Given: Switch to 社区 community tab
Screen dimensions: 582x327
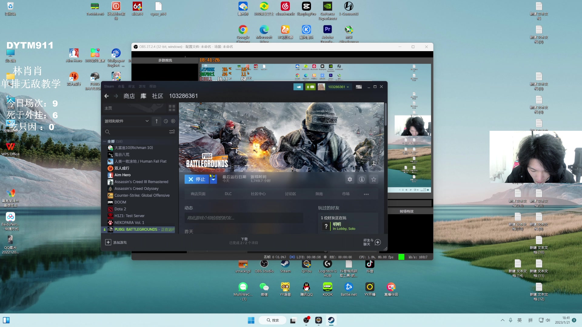Looking at the screenshot, I should tap(158, 96).
